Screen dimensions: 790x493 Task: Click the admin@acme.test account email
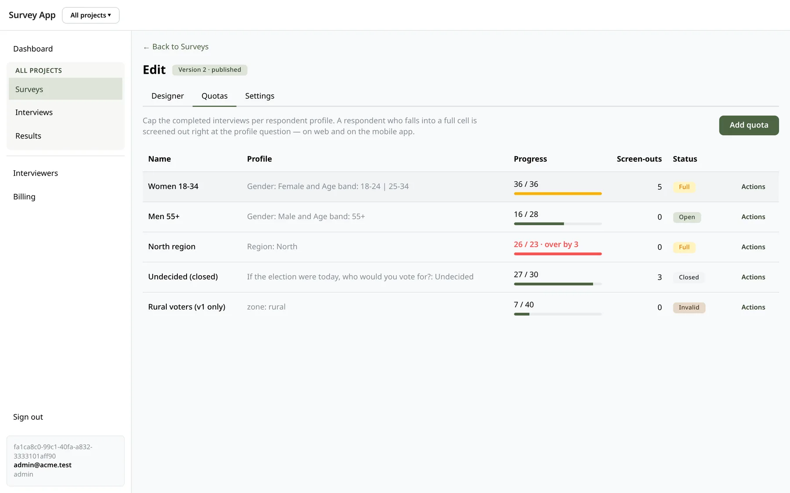click(43, 465)
